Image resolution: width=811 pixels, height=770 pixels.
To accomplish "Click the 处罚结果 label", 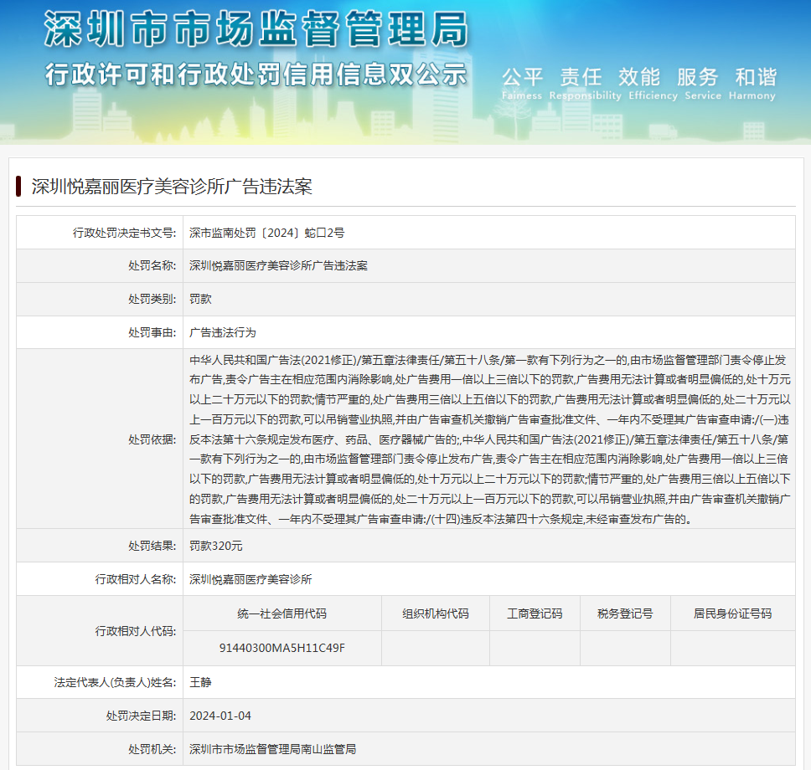I will click(x=152, y=546).
